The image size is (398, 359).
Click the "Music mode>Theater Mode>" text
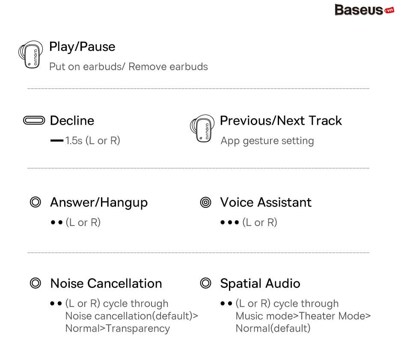[303, 316]
